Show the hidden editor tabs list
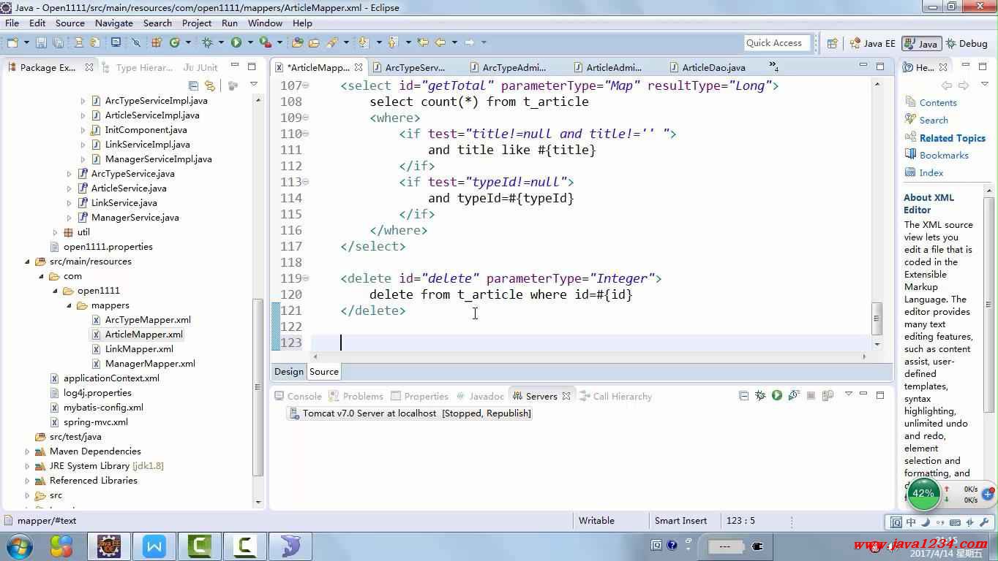998x561 pixels. (x=773, y=67)
